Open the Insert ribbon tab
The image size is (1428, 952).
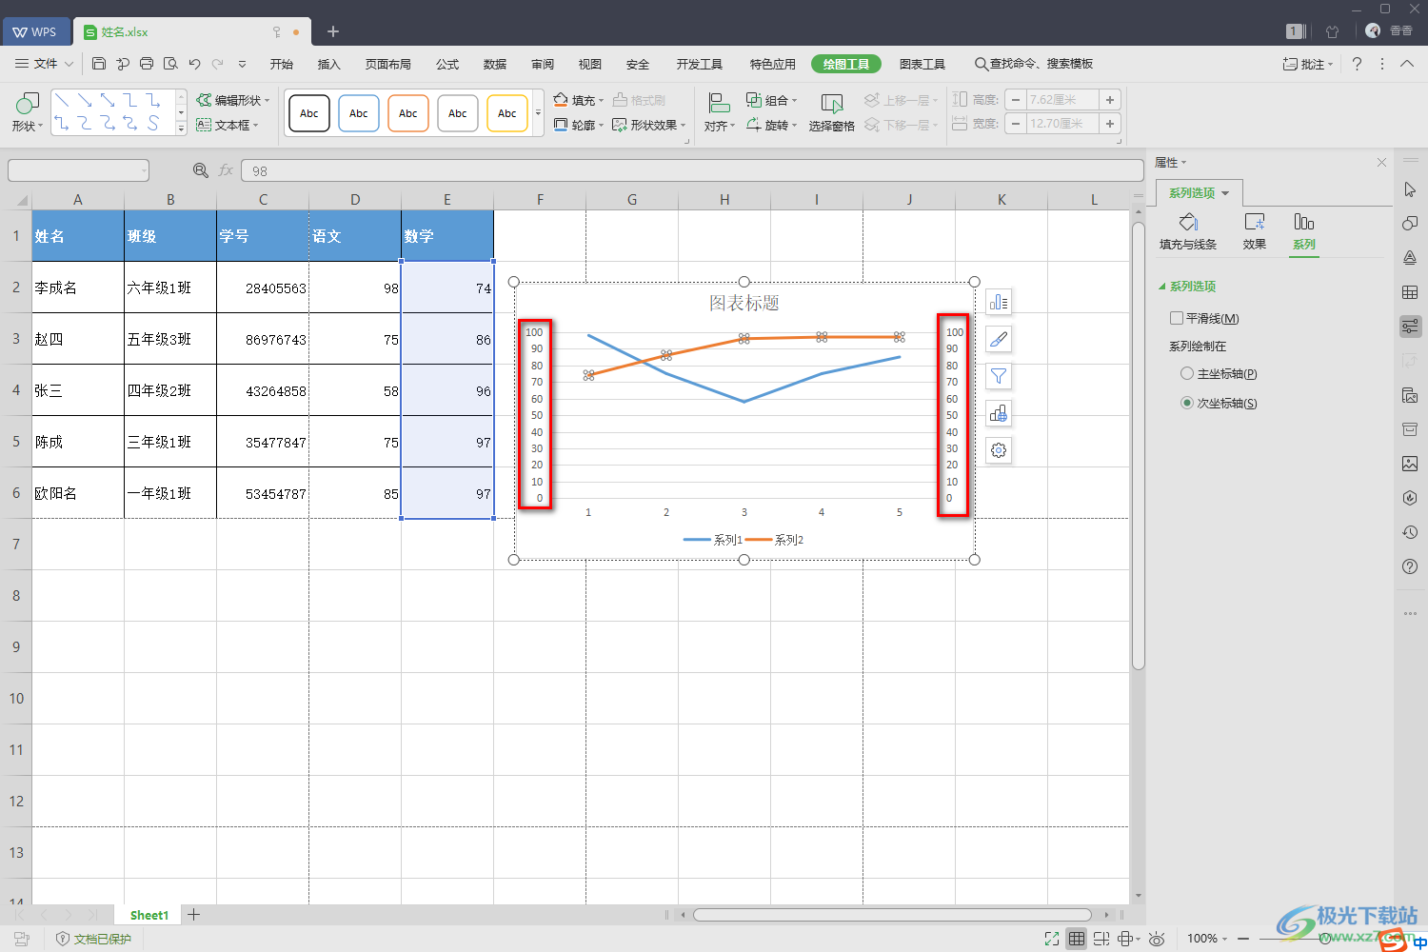328,64
